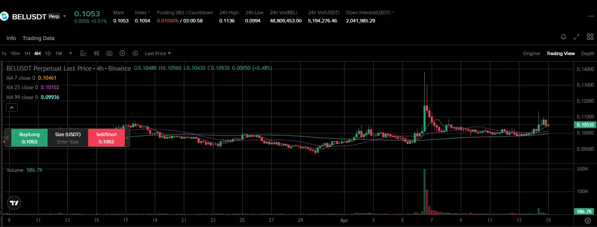
Task: Switch to the Original chart view
Action: 531,53
